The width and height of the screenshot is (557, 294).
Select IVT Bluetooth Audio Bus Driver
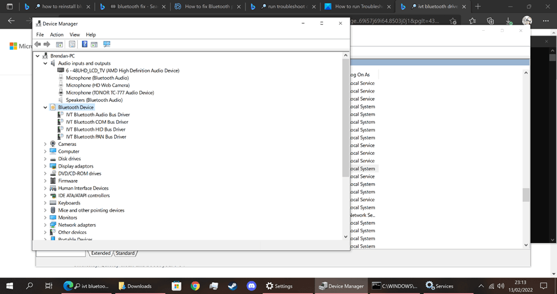[98, 114]
